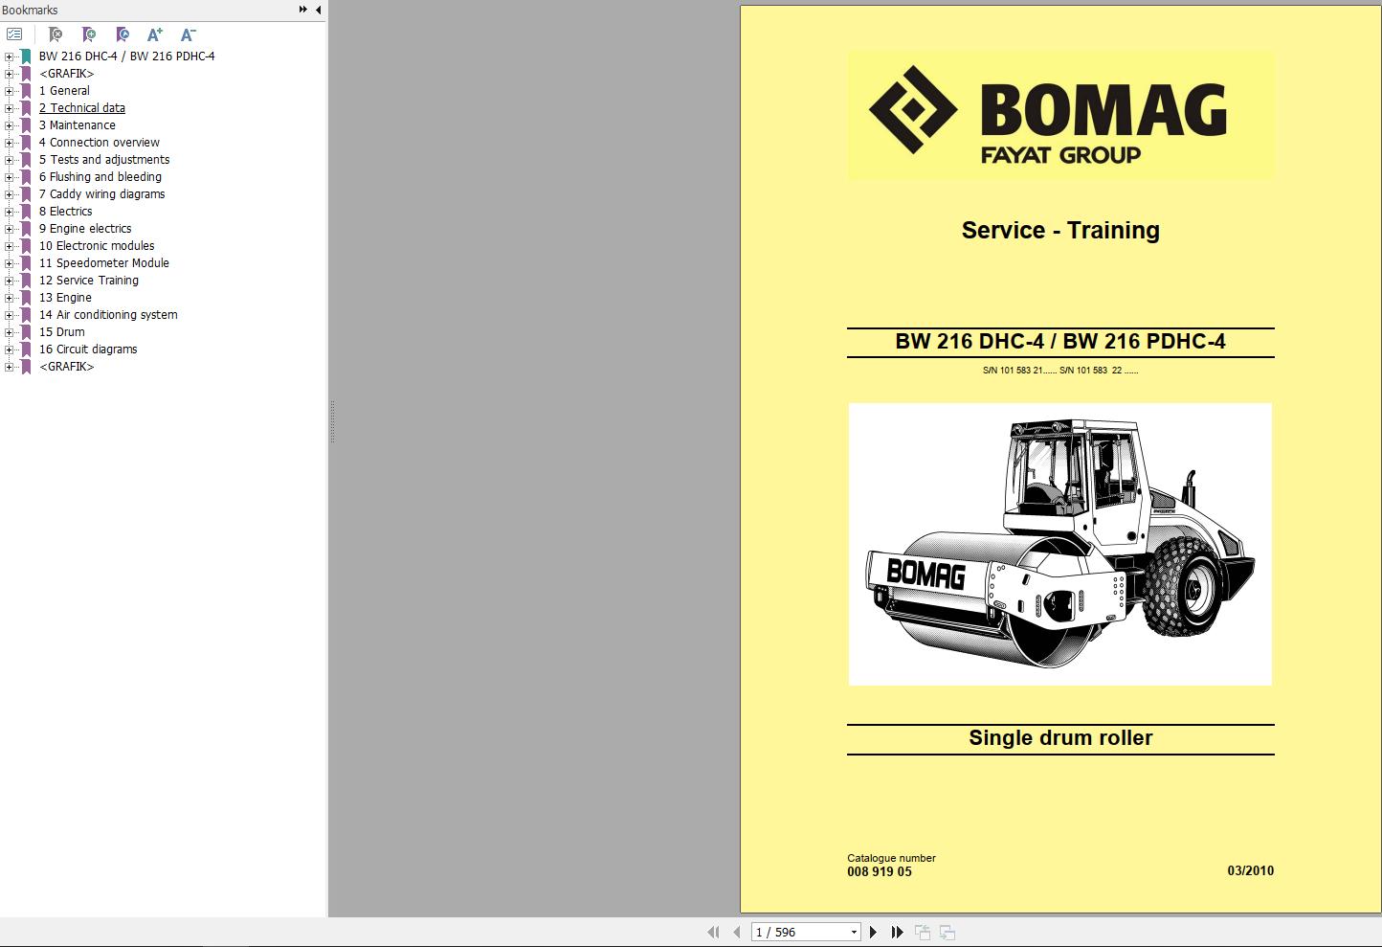
Task: Go to the next page arrow
Action: click(x=873, y=931)
